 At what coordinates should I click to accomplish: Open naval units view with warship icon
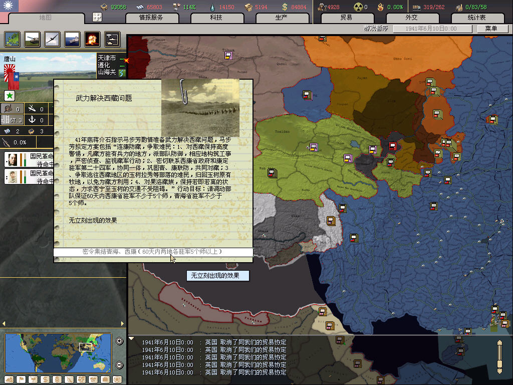(x=72, y=39)
